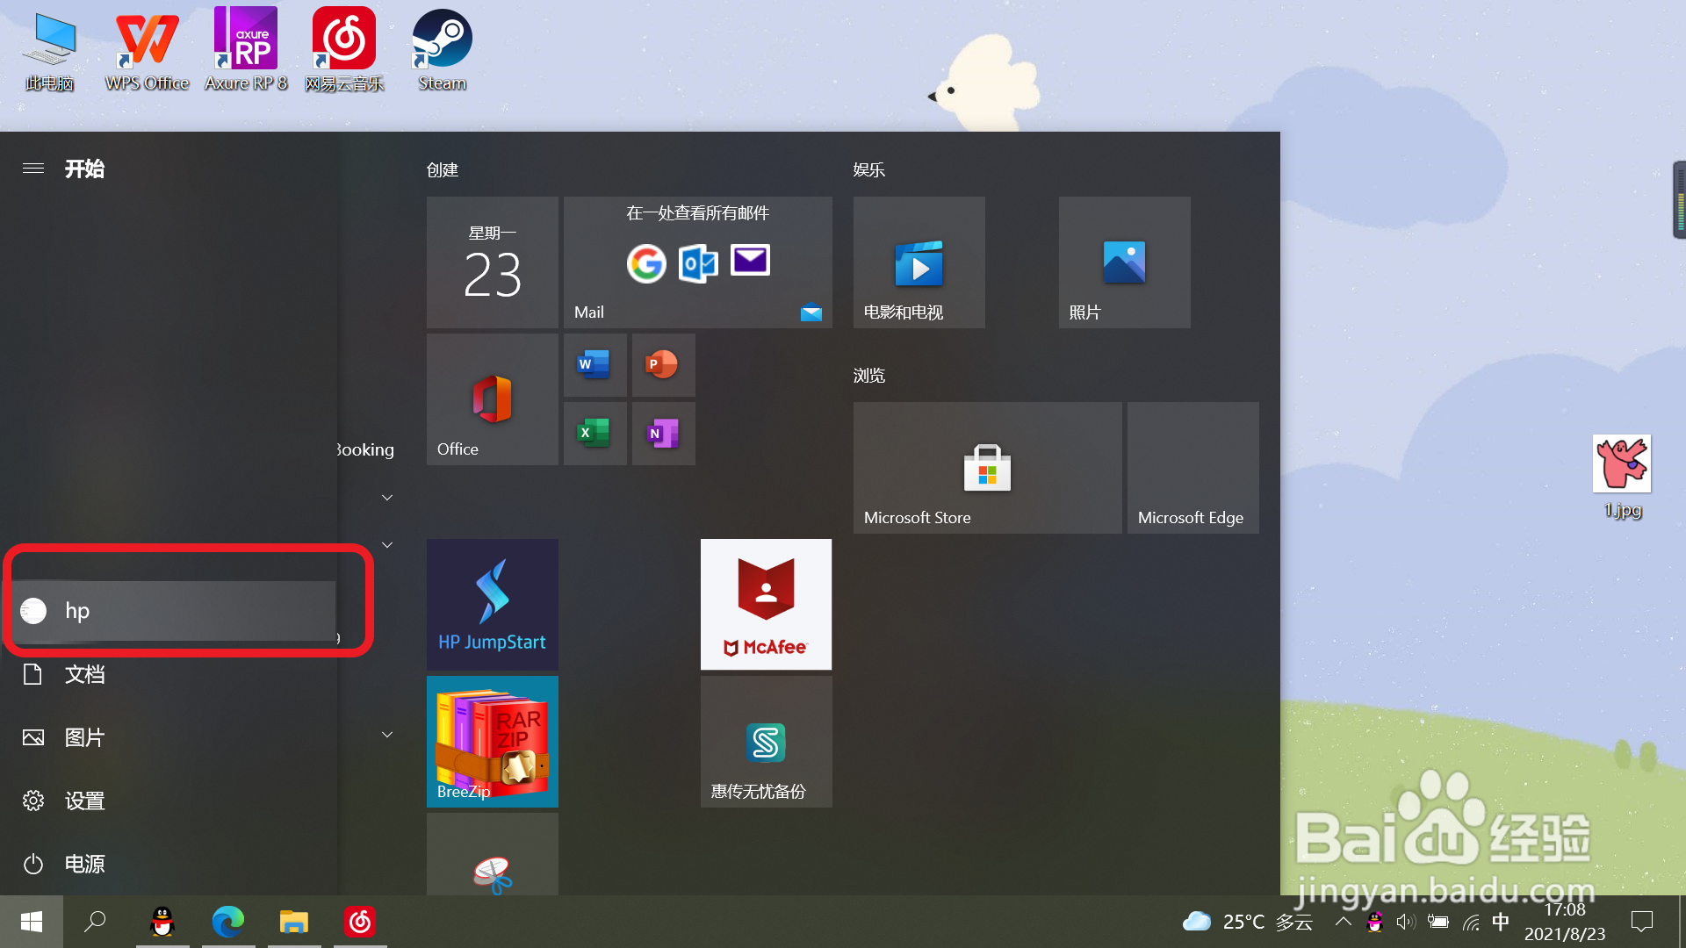Image resolution: width=1686 pixels, height=948 pixels.
Task: Expand the app list chevron below Booking
Action: 387,498
